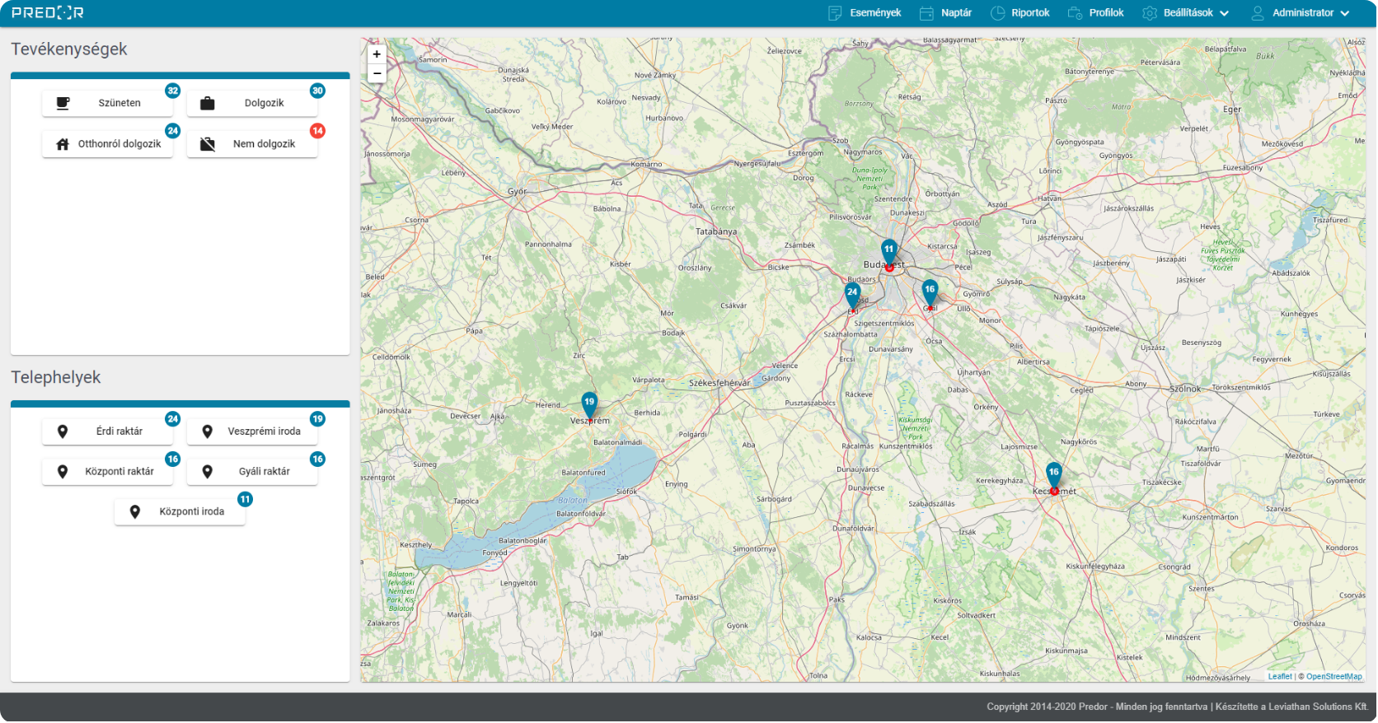Image resolution: width=1378 pixels, height=723 pixels.
Task: Click the Administrator user icon
Action: 1258,13
